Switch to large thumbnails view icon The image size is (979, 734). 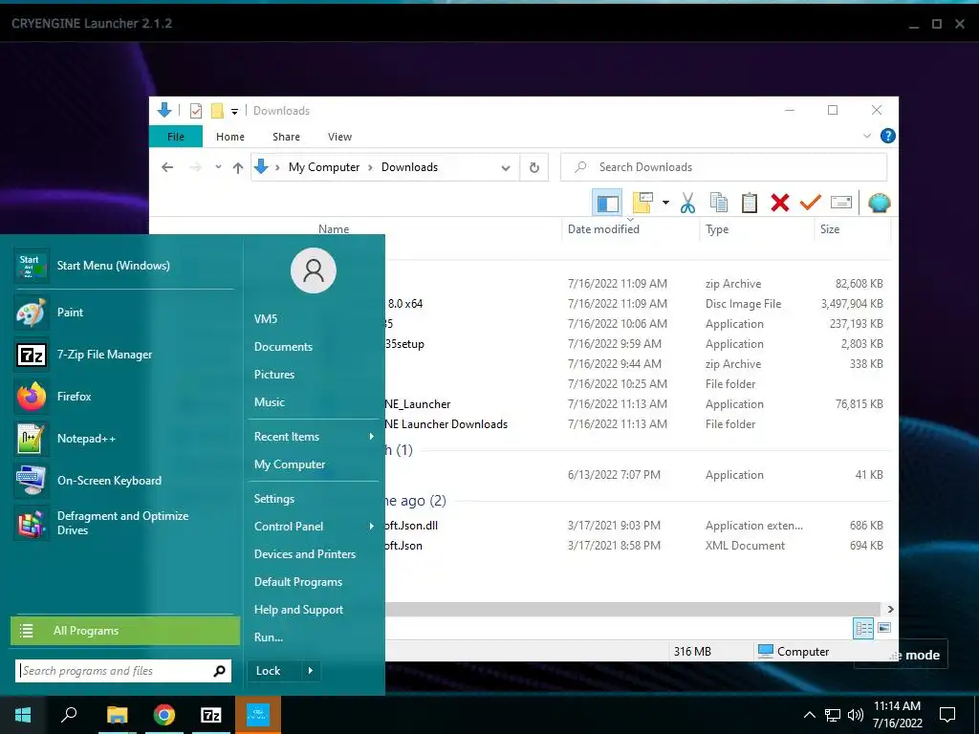[x=884, y=628]
